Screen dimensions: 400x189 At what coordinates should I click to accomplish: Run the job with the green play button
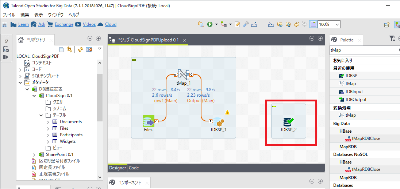click(x=210, y=24)
